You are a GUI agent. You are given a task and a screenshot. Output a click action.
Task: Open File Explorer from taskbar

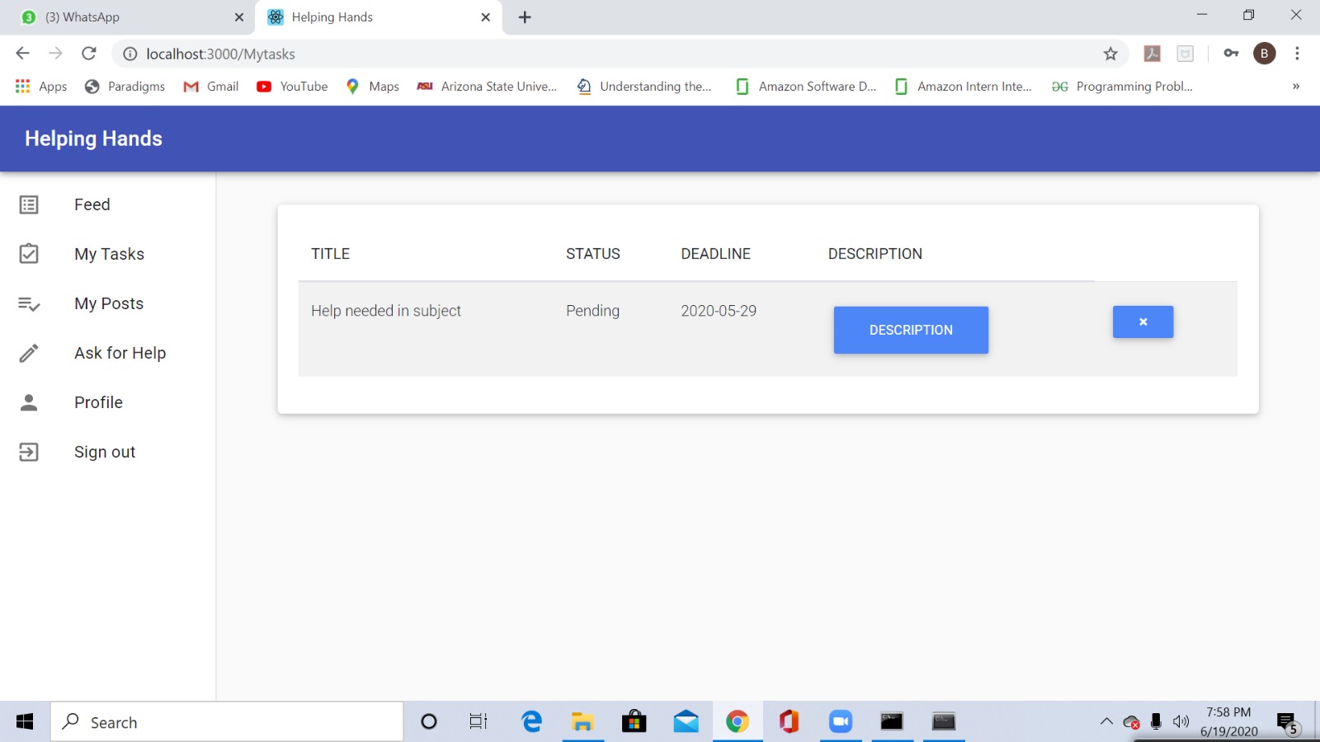point(583,722)
